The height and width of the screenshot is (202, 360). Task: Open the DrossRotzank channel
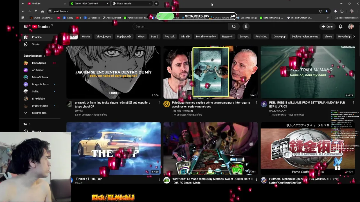[x=39, y=106]
